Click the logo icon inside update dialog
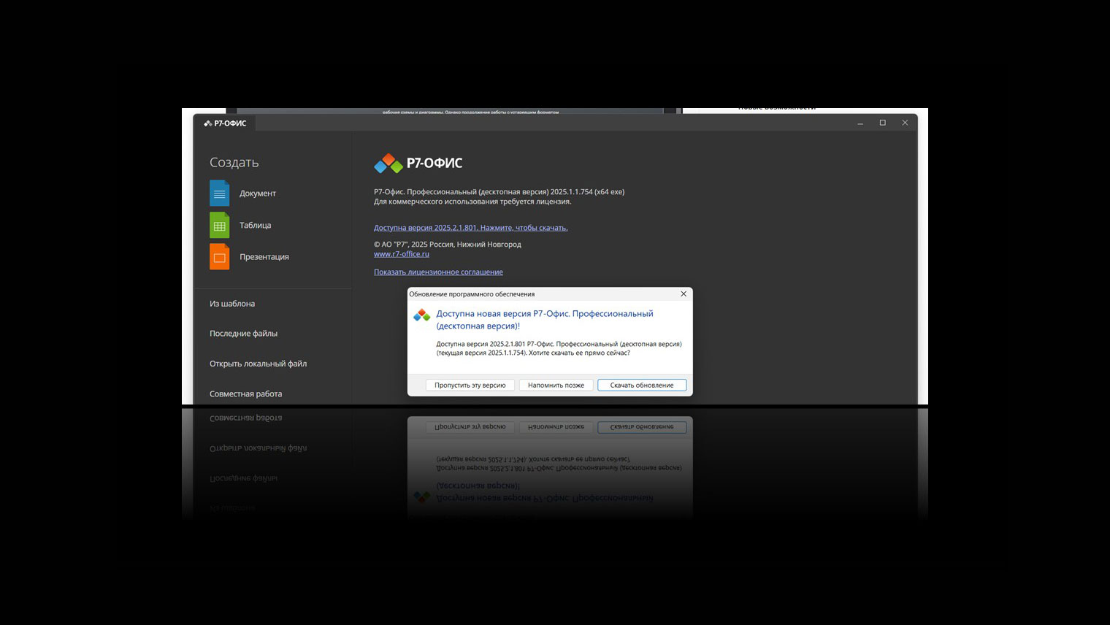Image resolution: width=1110 pixels, height=625 pixels. coord(421,315)
